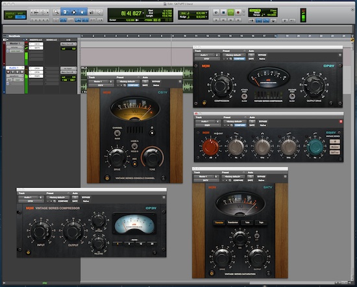
Task: Click the CP3V plugin info icon
Action: 154,252
